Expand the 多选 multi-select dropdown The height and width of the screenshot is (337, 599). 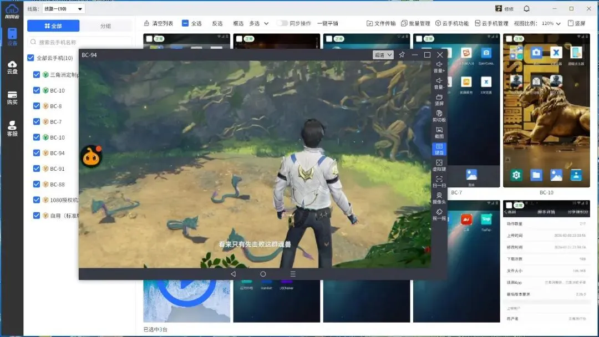259,23
